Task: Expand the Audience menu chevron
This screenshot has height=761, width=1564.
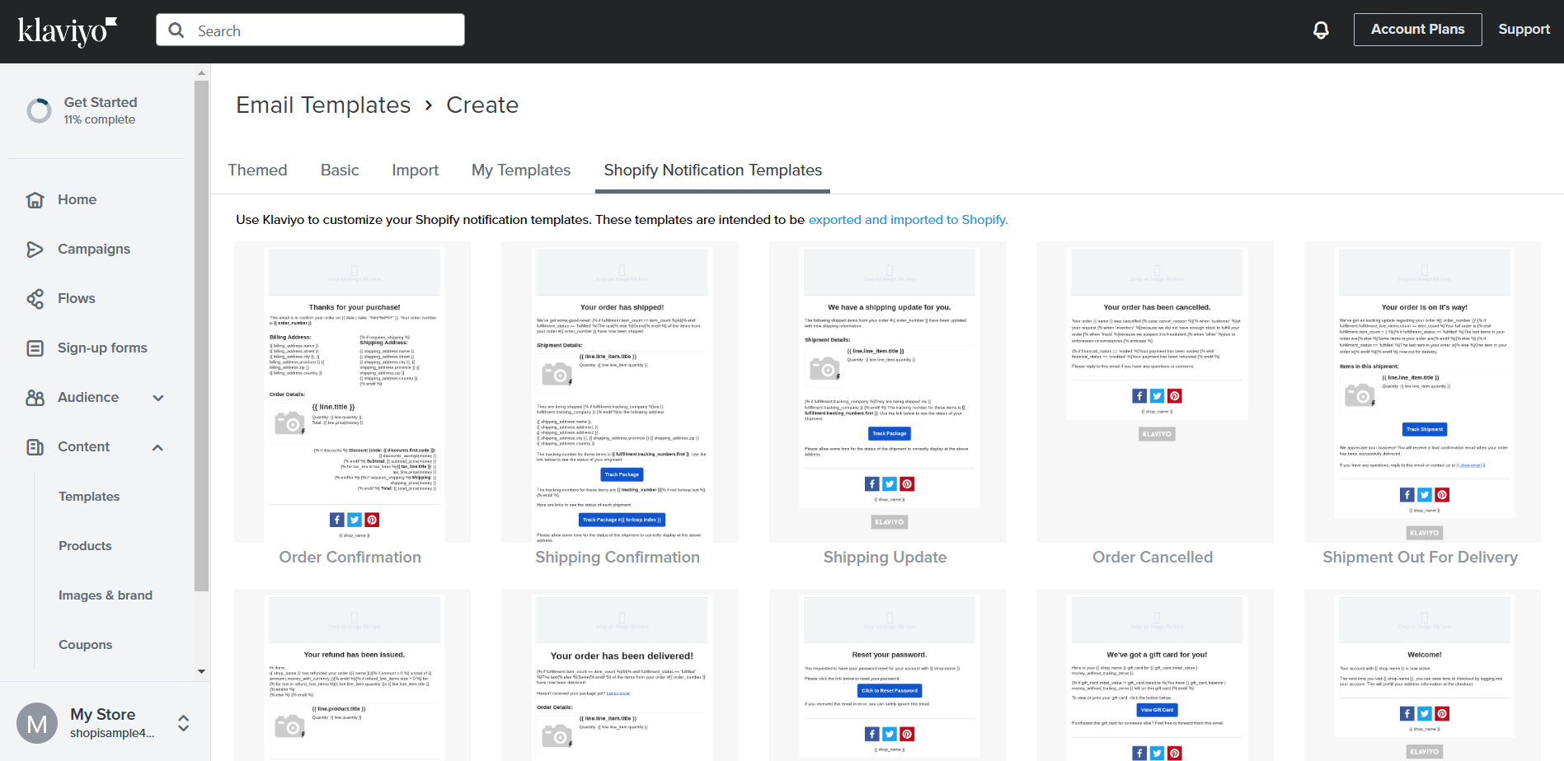Action: 158,398
